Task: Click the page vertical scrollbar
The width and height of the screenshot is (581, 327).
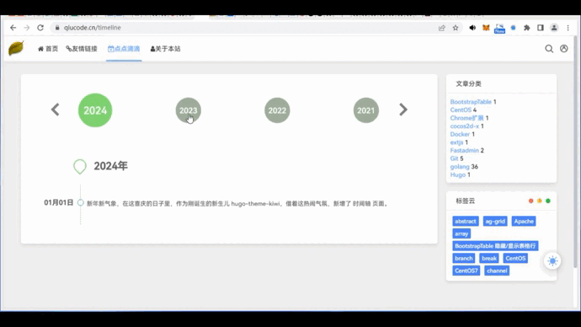Action: pyautogui.click(x=575, y=152)
